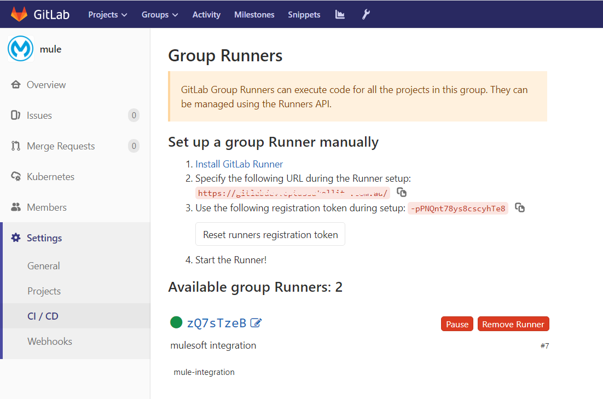The height and width of the screenshot is (399, 603).
Task: Select the mule group avatar
Action: click(x=20, y=49)
